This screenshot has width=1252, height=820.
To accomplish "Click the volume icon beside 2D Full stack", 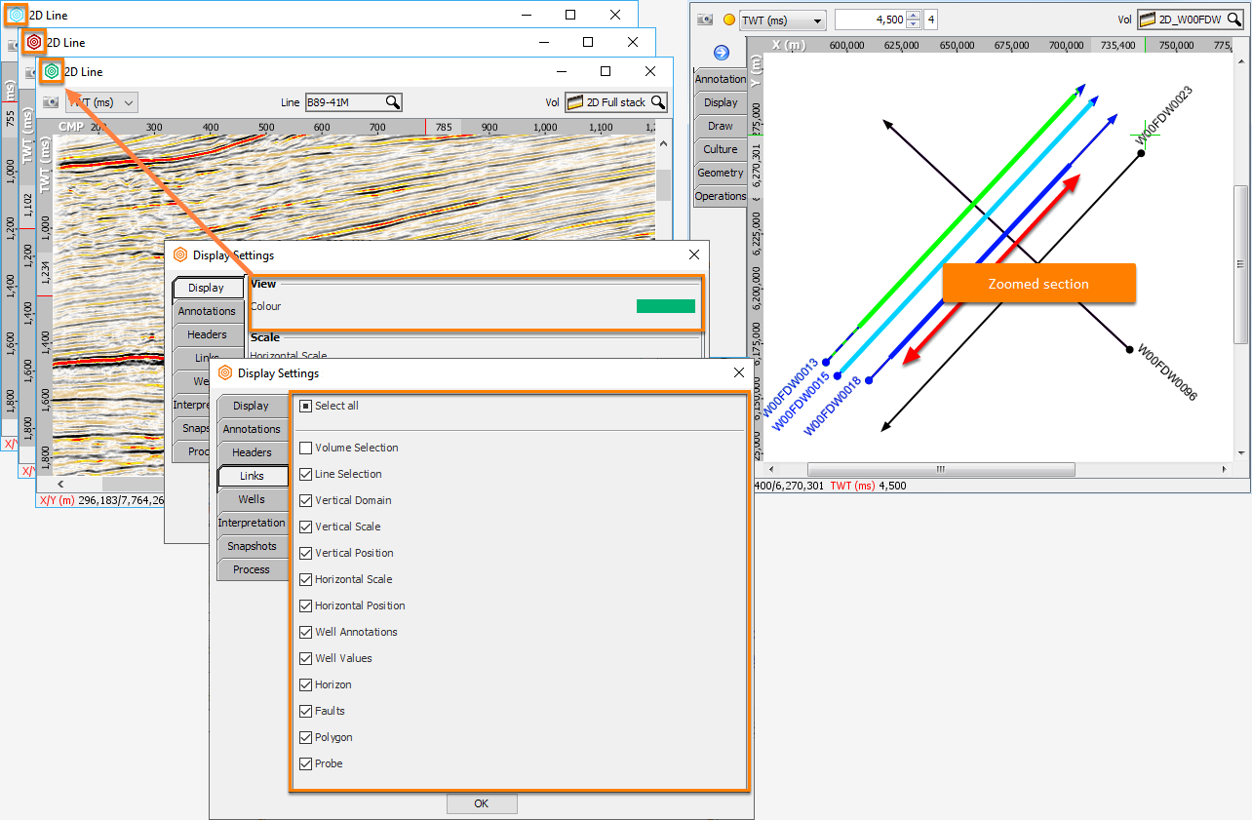I will [x=575, y=102].
